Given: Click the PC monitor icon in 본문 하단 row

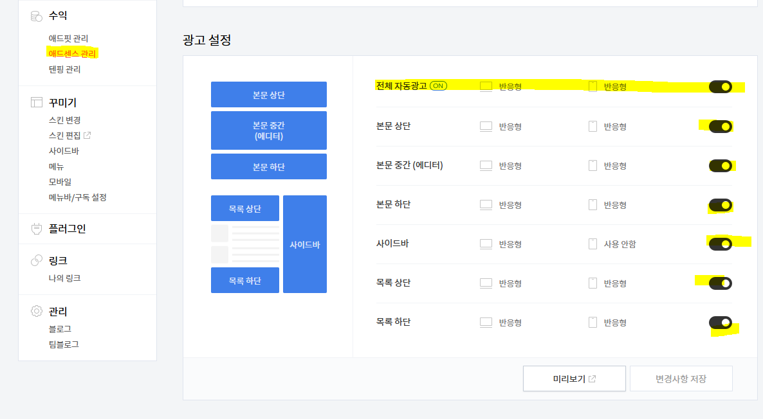Looking at the screenshot, I should (x=486, y=205).
